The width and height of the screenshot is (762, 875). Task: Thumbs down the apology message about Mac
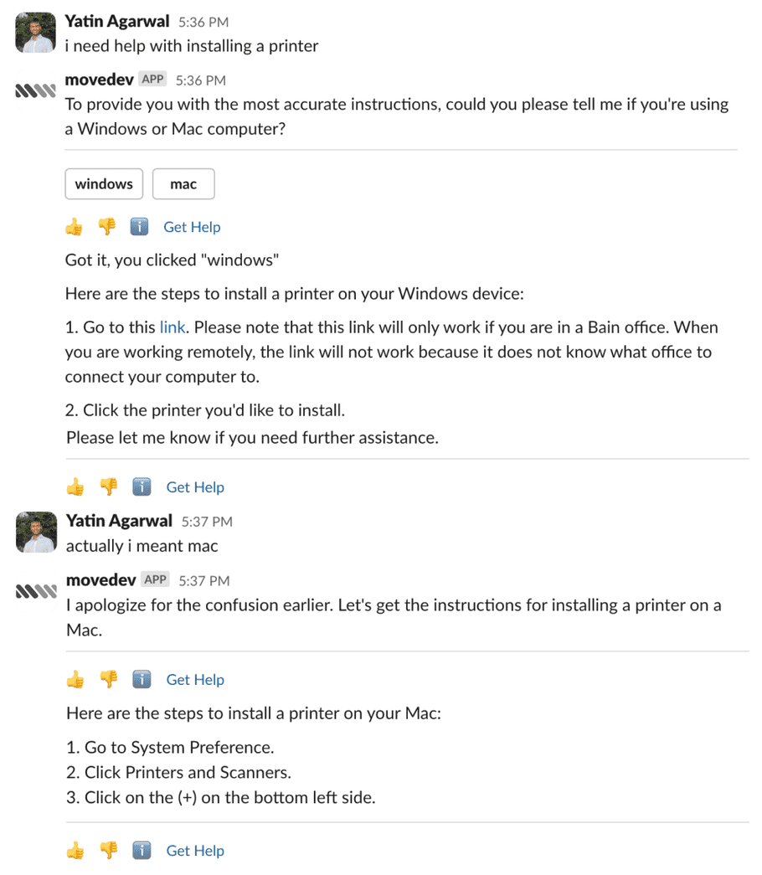[x=108, y=680]
